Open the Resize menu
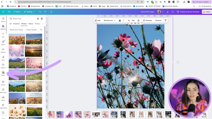 click(17, 12)
